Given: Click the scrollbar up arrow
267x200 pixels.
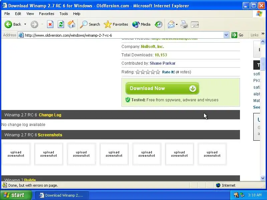Looking at the screenshot, I should tap(263, 41).
